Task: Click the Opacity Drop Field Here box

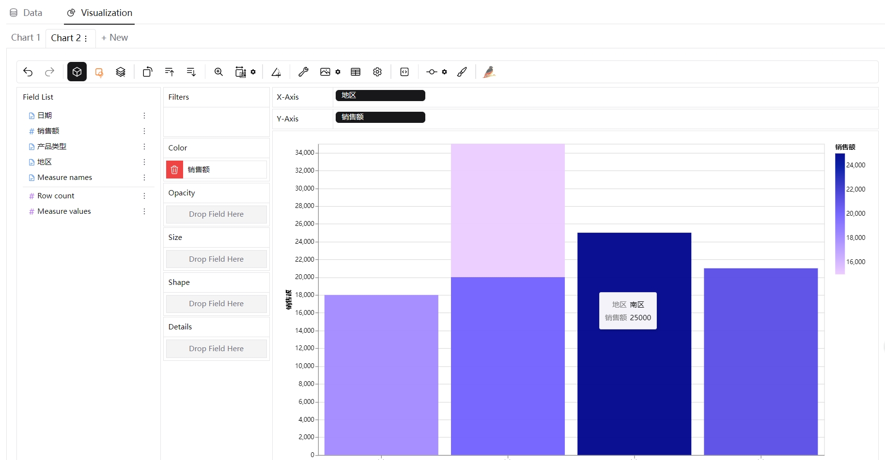Action: [x=217, y=214]
